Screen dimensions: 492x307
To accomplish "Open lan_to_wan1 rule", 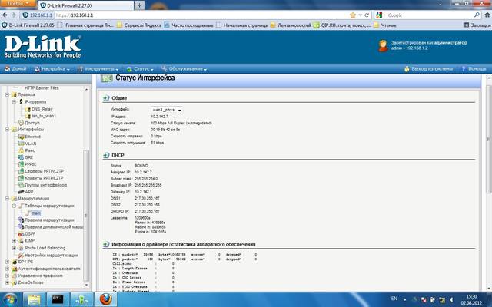I will (44, 116).
